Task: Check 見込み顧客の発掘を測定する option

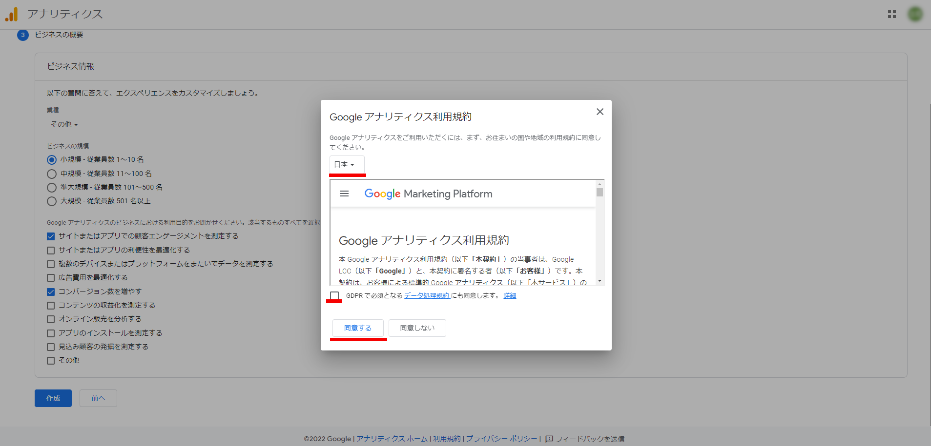Action: pos(51,347)
